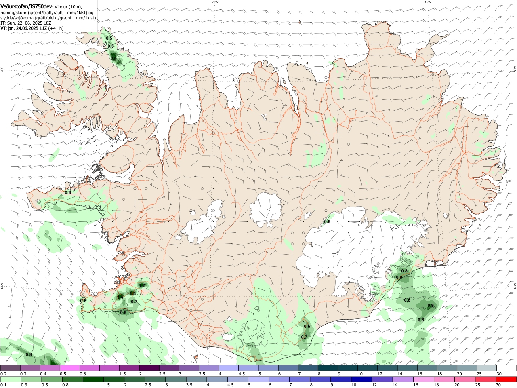The image size is (517, 388).
Task: Click the Veðurstofan/IS750dev title text
Action: (26, 6)
